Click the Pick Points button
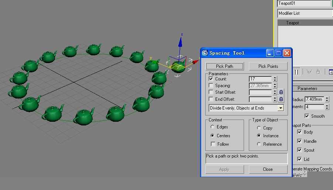Image resolution: width=333 pixels, height=190 pixels. pyautogui.click(x=268, y=66)
